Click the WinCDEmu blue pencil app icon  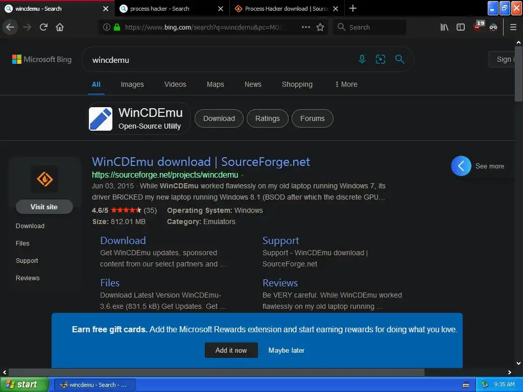pyautogui.click(x=101, y=118)
